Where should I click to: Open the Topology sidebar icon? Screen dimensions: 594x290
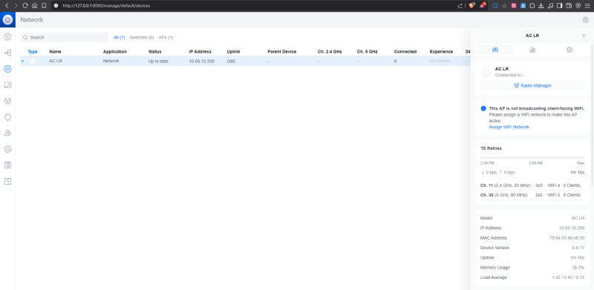click(7, 53)
